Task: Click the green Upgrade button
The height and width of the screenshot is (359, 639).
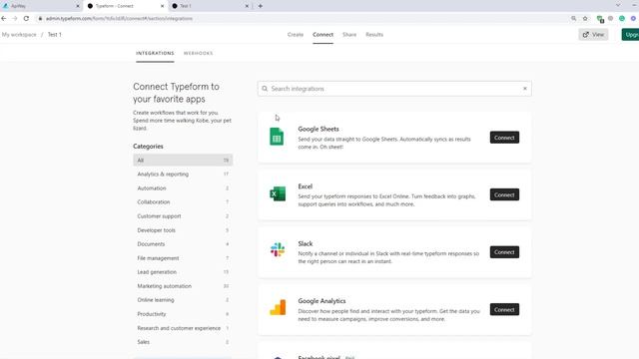Action: tap(630, 35)
